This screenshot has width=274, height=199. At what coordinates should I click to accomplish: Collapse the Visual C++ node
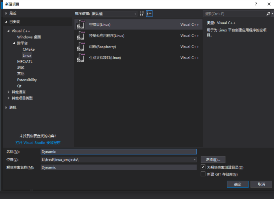(x=9, y=31)
